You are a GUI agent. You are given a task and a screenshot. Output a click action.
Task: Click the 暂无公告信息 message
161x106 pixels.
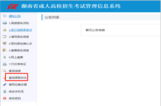[x=95, y=30]
